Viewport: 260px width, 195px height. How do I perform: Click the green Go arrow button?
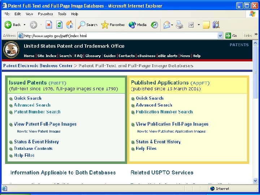point(228,36)
